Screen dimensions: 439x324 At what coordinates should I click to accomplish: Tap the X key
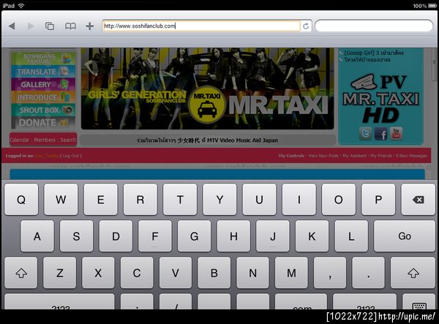(98, 273)
